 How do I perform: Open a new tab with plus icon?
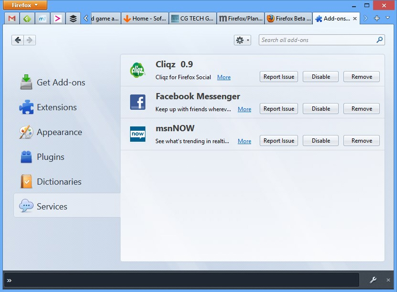(x=377, y=18)
